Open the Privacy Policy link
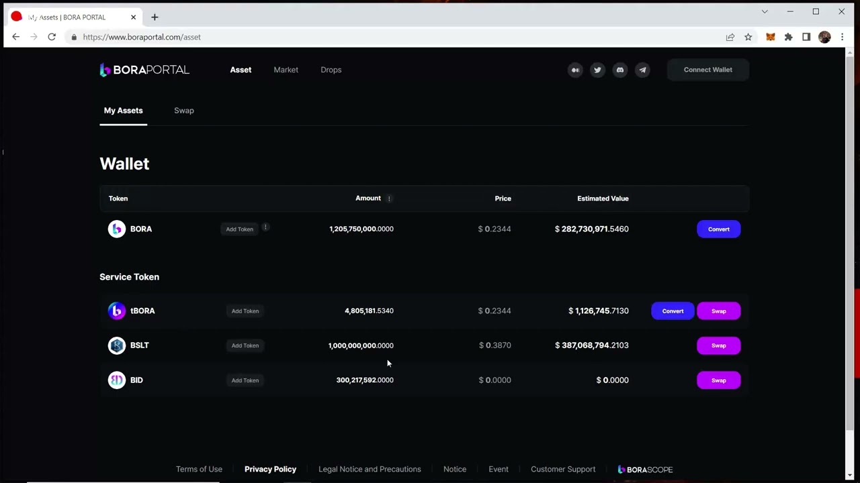The width and height of the screenshot is (860, 483). tap(270, 470)
